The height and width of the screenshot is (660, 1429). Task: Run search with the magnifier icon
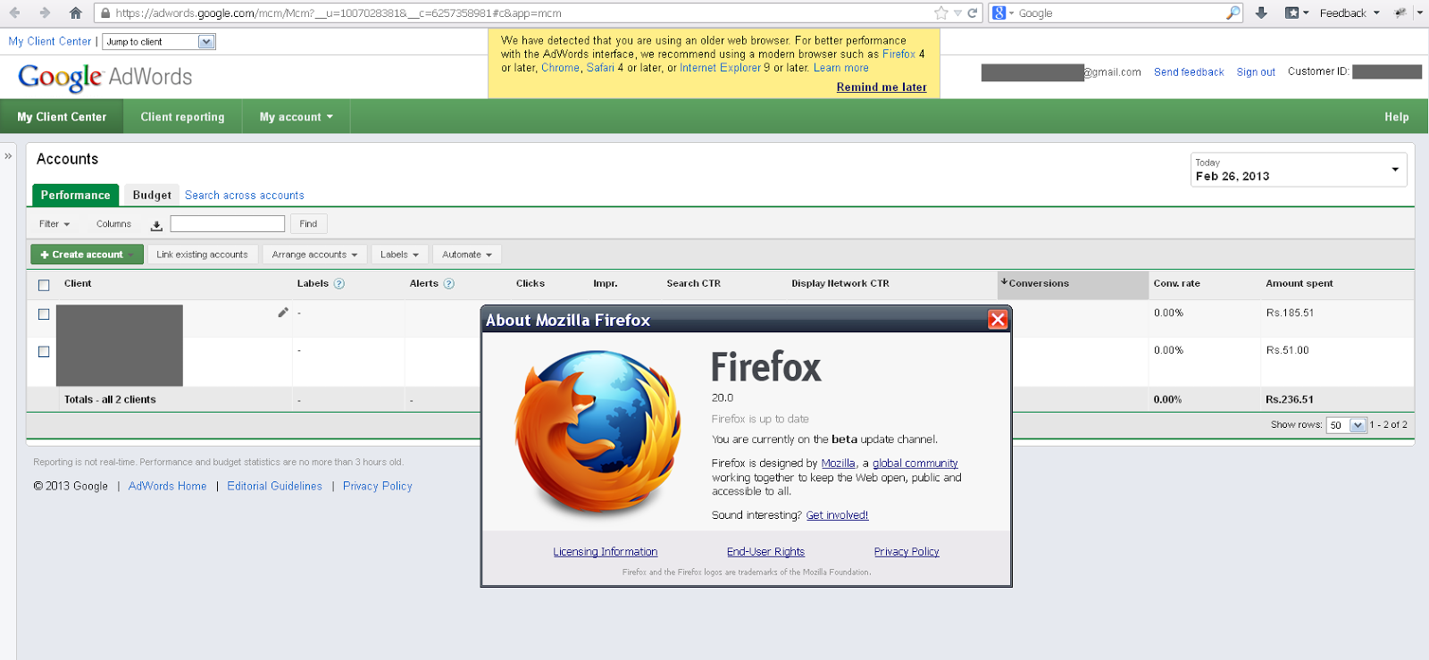point(1233,13)
